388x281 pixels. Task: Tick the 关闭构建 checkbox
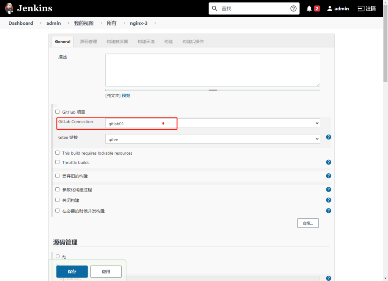pyautogui.click(x=58, y=200)
